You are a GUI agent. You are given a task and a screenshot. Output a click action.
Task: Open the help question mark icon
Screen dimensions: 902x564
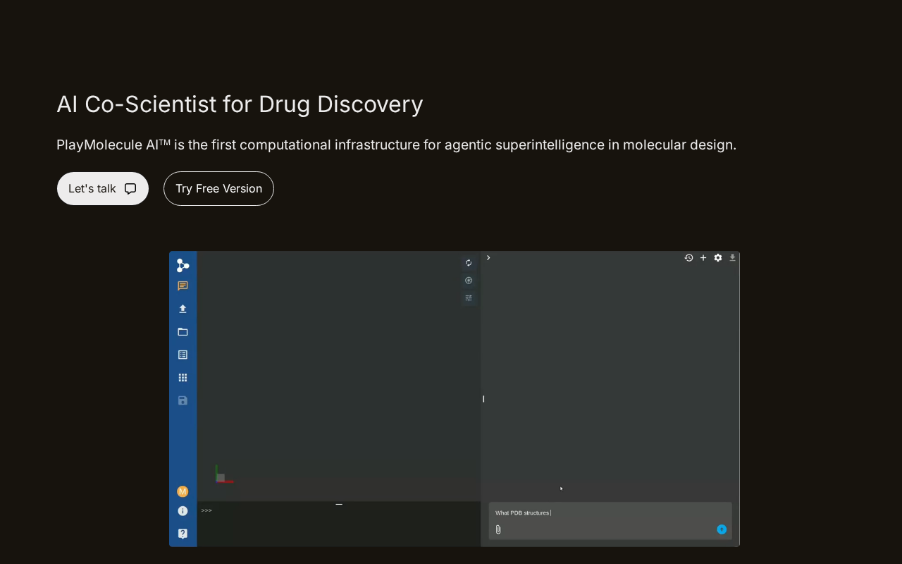click(183, 534)
